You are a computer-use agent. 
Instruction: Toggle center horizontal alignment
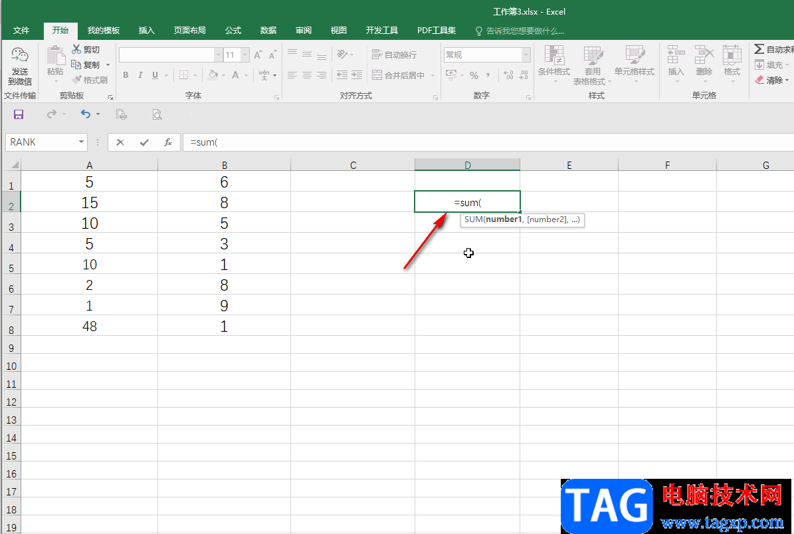point(307,75)
